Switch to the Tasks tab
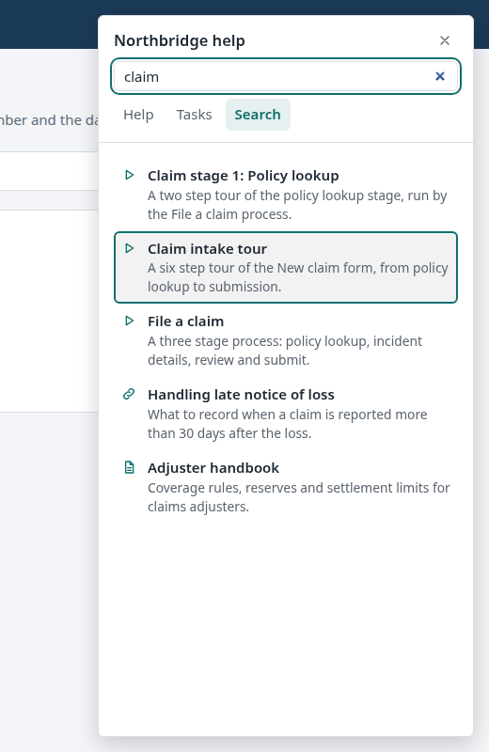Image resolution: width=489 pixels, height=752 pixels. 194,115
